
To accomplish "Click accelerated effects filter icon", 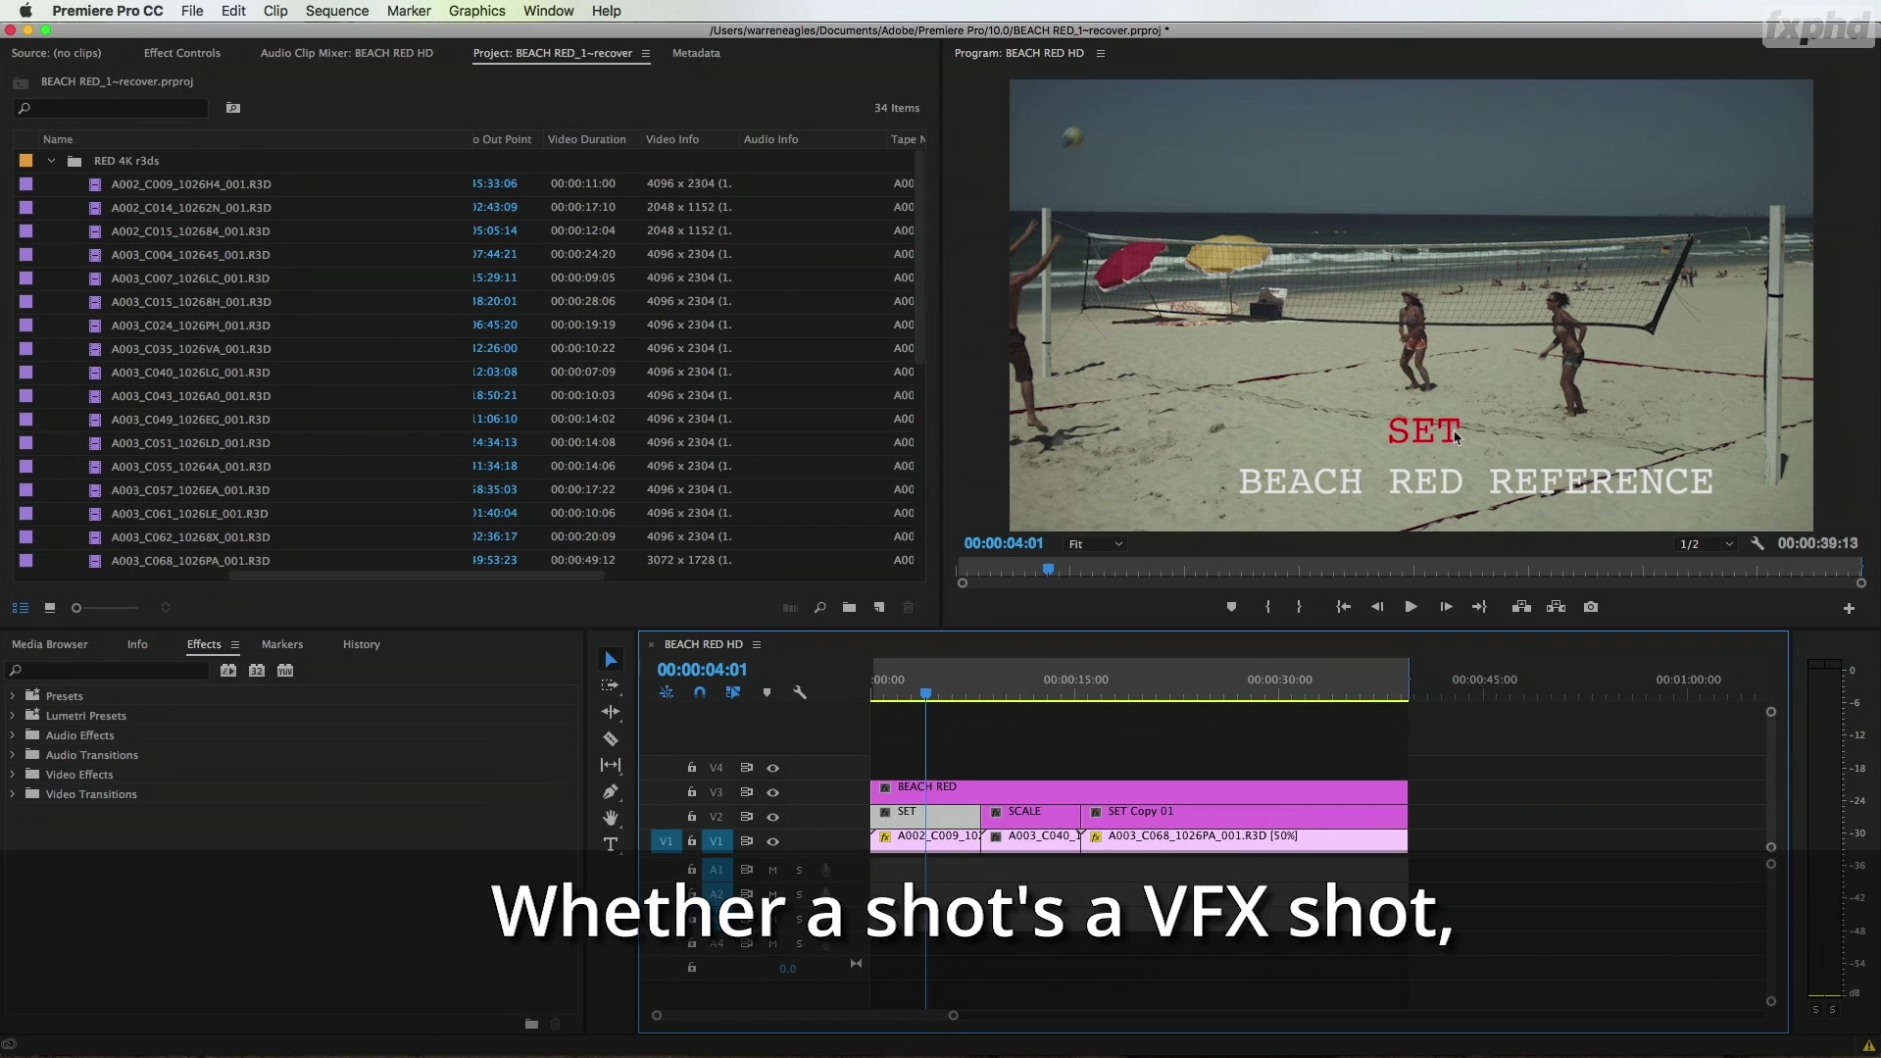I will [x=228, y=671].
